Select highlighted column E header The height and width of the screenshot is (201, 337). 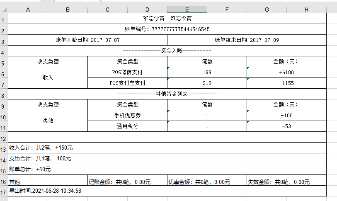187,10
